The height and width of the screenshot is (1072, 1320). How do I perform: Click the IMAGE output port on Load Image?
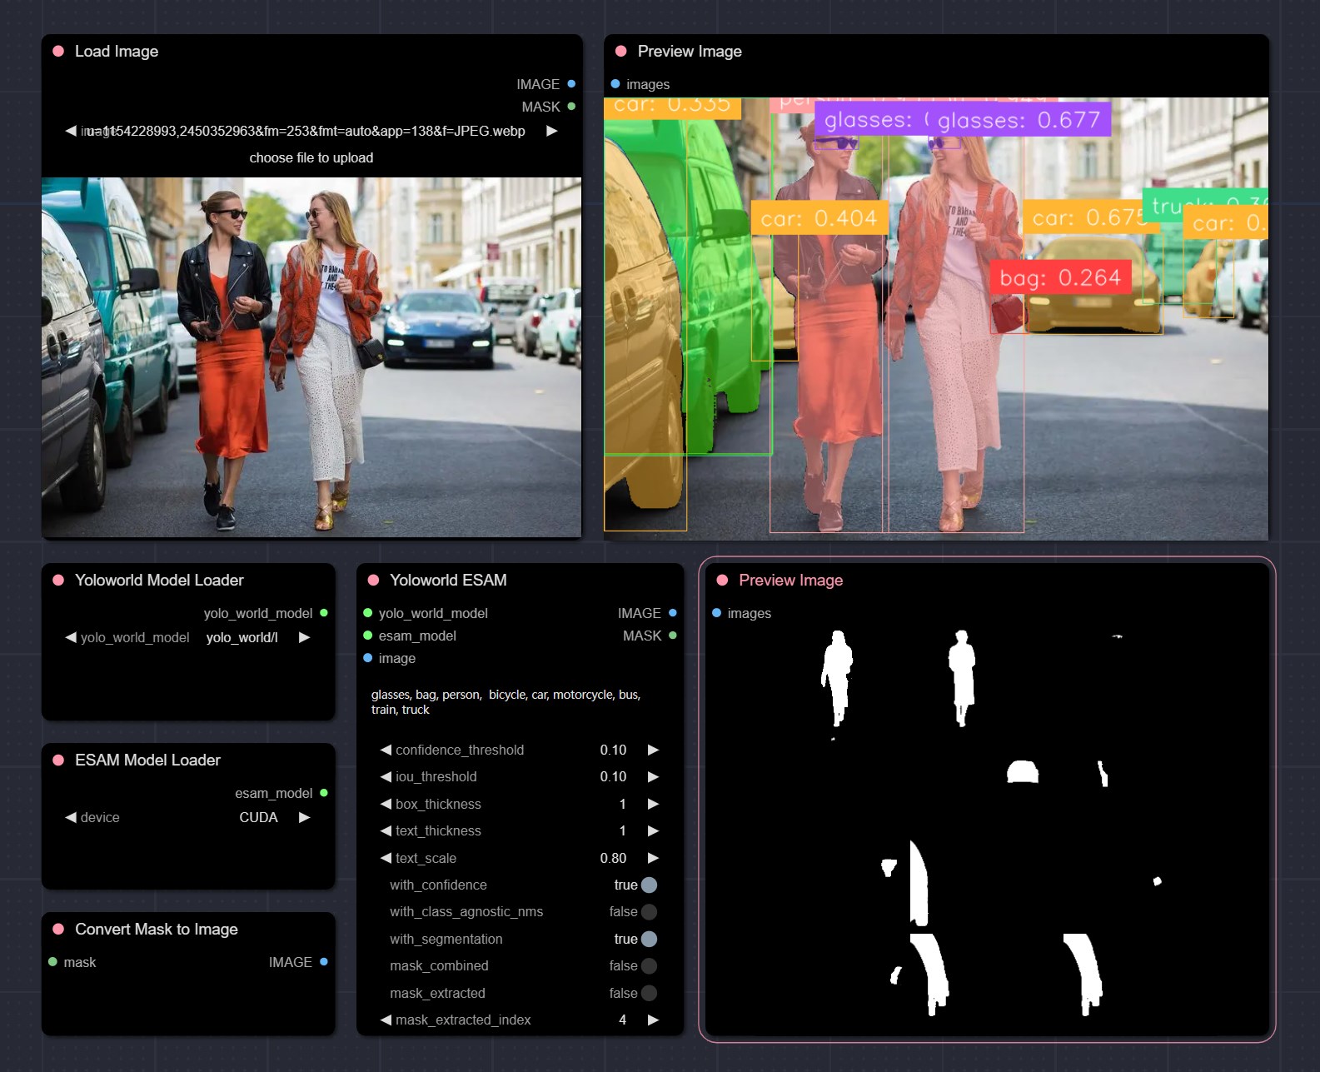[571, 84]
